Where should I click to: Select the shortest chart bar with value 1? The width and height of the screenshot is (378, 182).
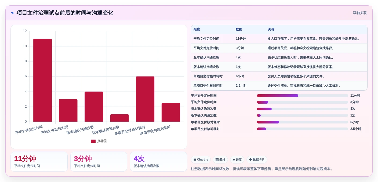[119, 118]
